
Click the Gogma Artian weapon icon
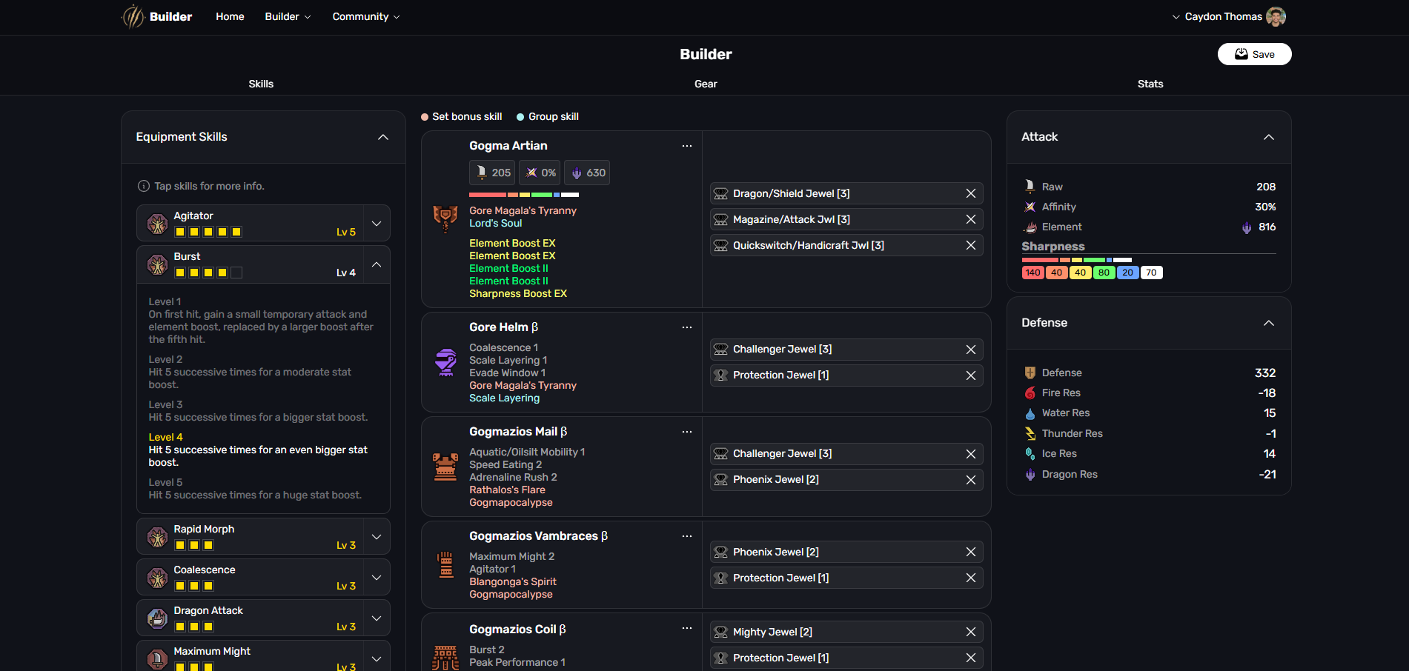445,219
